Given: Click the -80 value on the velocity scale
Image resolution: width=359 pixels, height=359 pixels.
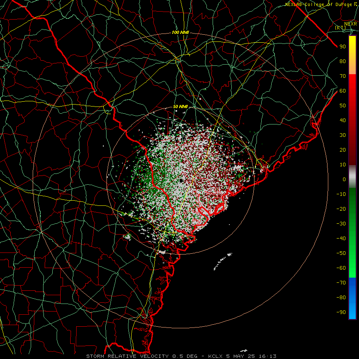Looking at the screenshot, I should click(x=341, y=298).
